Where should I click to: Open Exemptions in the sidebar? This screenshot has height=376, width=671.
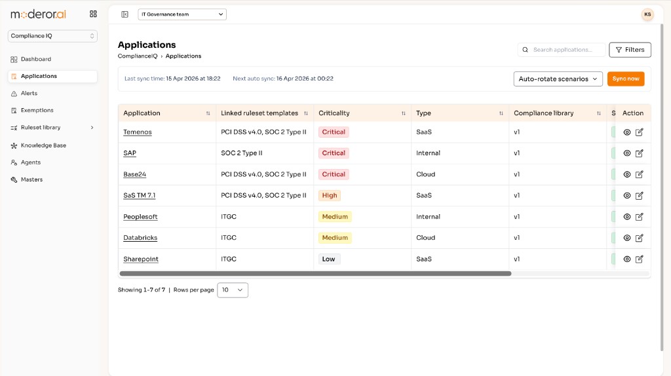(37, 110)
